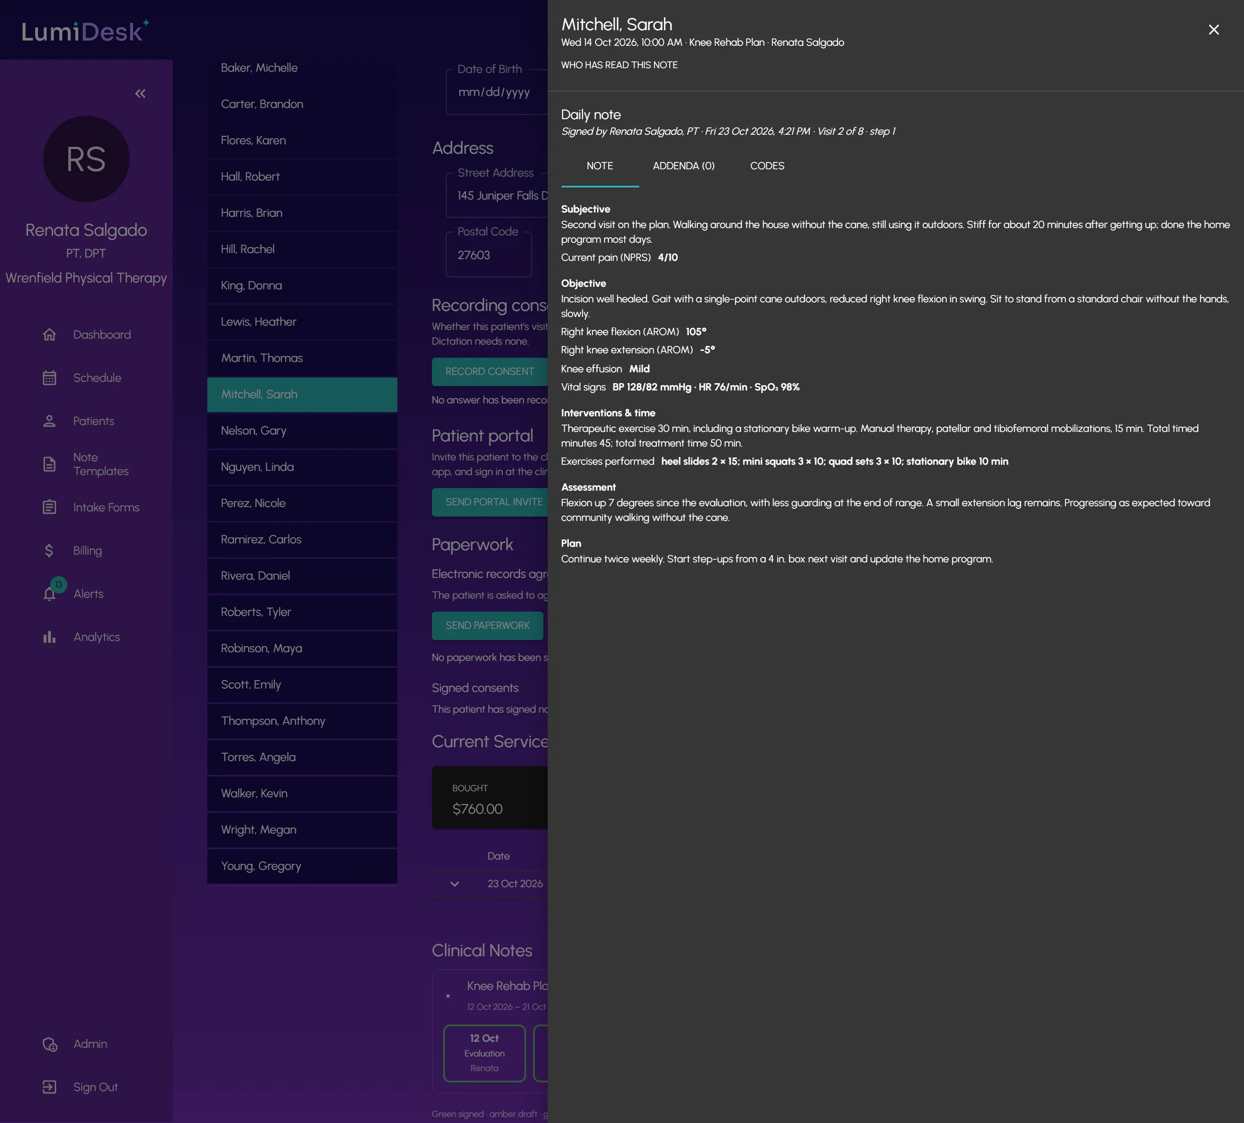
Task: Select patient Ramirez, Carlos
Action: pos(302,539)
